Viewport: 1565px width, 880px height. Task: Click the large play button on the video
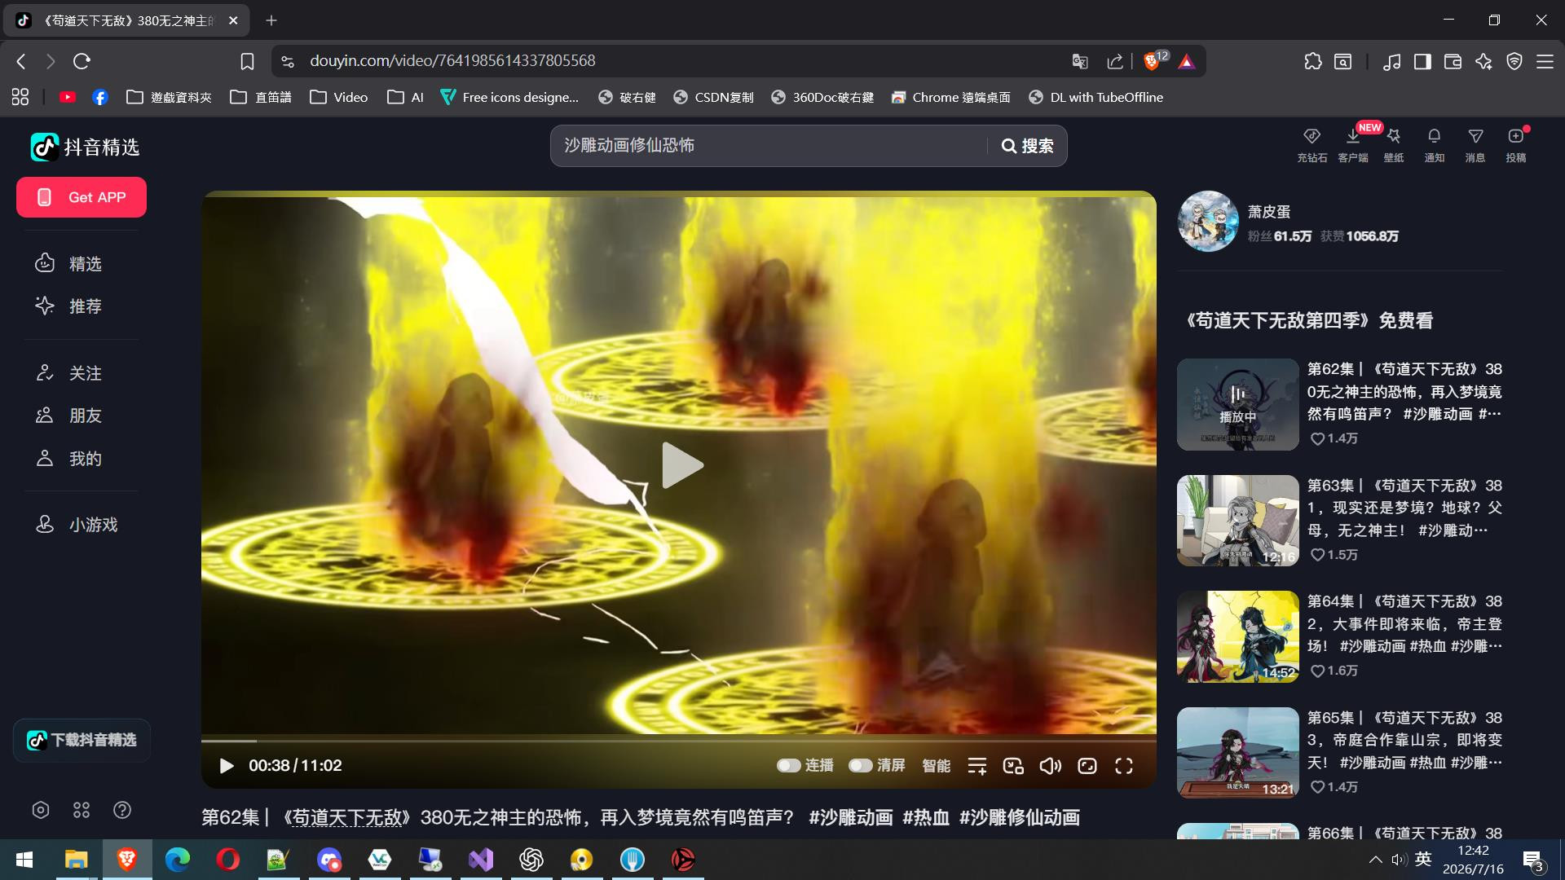click(681, 465)
